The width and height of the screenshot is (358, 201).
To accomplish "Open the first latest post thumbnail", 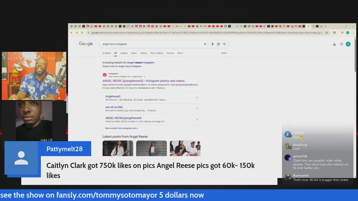I will (118, 148).
